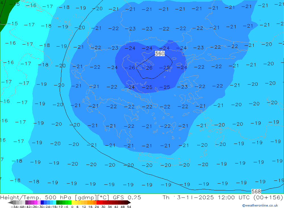
Task: Click the '(00+156)' forecast hour text
Action: pyautogui.click(x=268, y=197)
